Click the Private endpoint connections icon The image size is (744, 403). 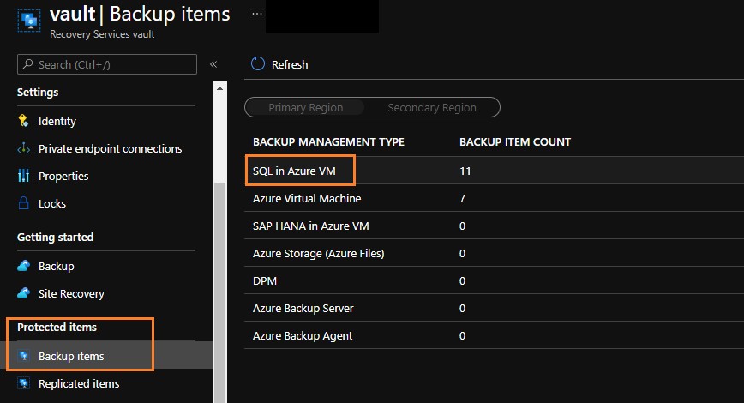click(x=23, y=148)
